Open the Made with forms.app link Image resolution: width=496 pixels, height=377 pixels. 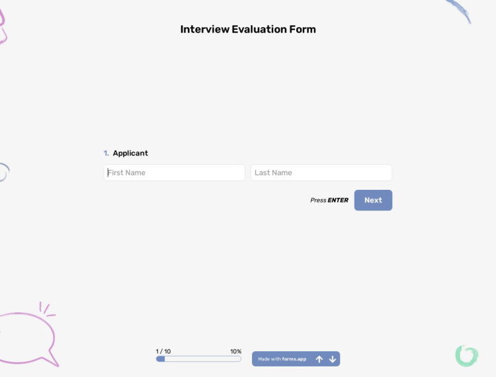click(282, 359)
